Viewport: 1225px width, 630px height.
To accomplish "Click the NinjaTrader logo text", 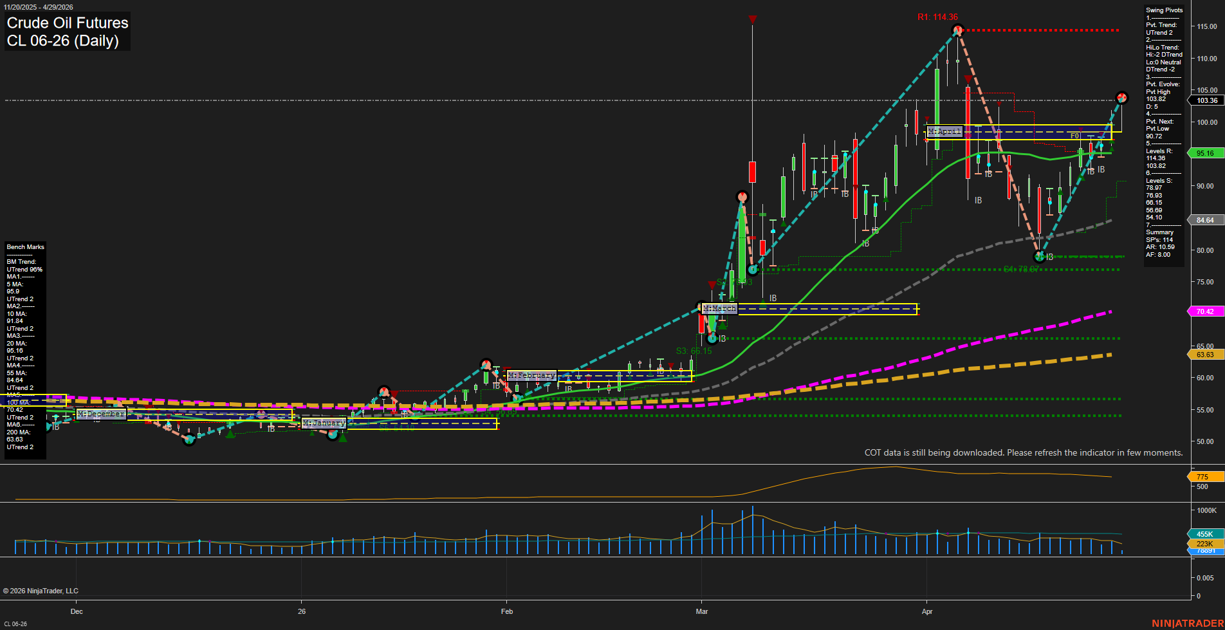I will (1187, 623).
